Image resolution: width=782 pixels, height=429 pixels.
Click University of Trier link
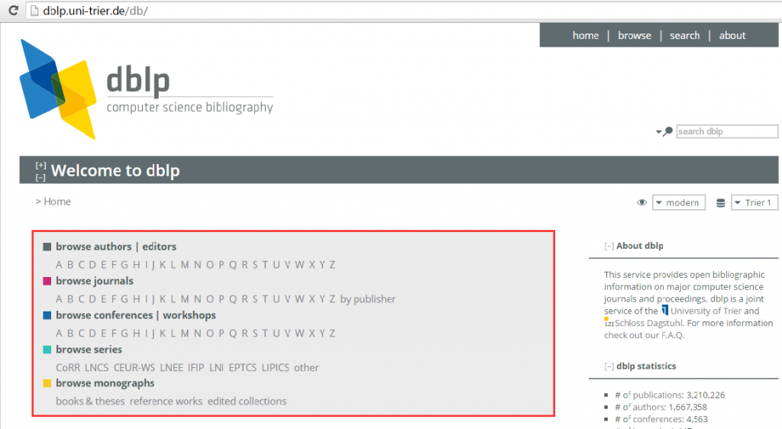706,311
